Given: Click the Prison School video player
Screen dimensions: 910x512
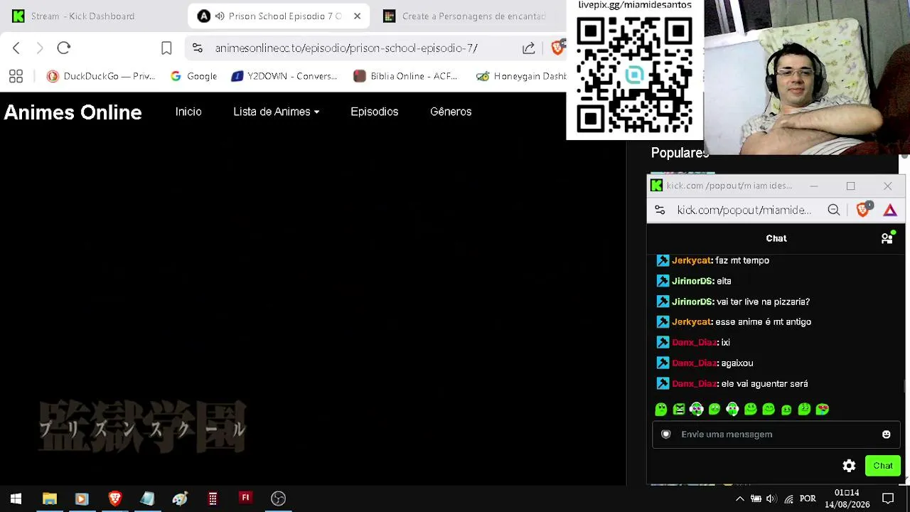Looking at the screenshot, I should pos(313,306).
